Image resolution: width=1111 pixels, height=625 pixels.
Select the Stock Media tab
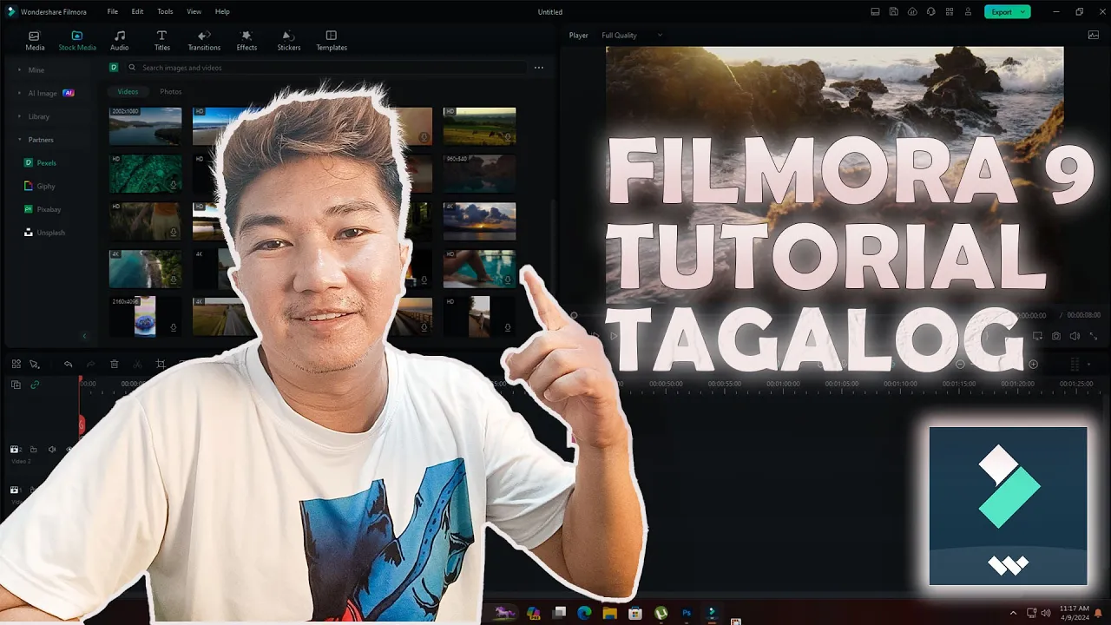point(77,41)
